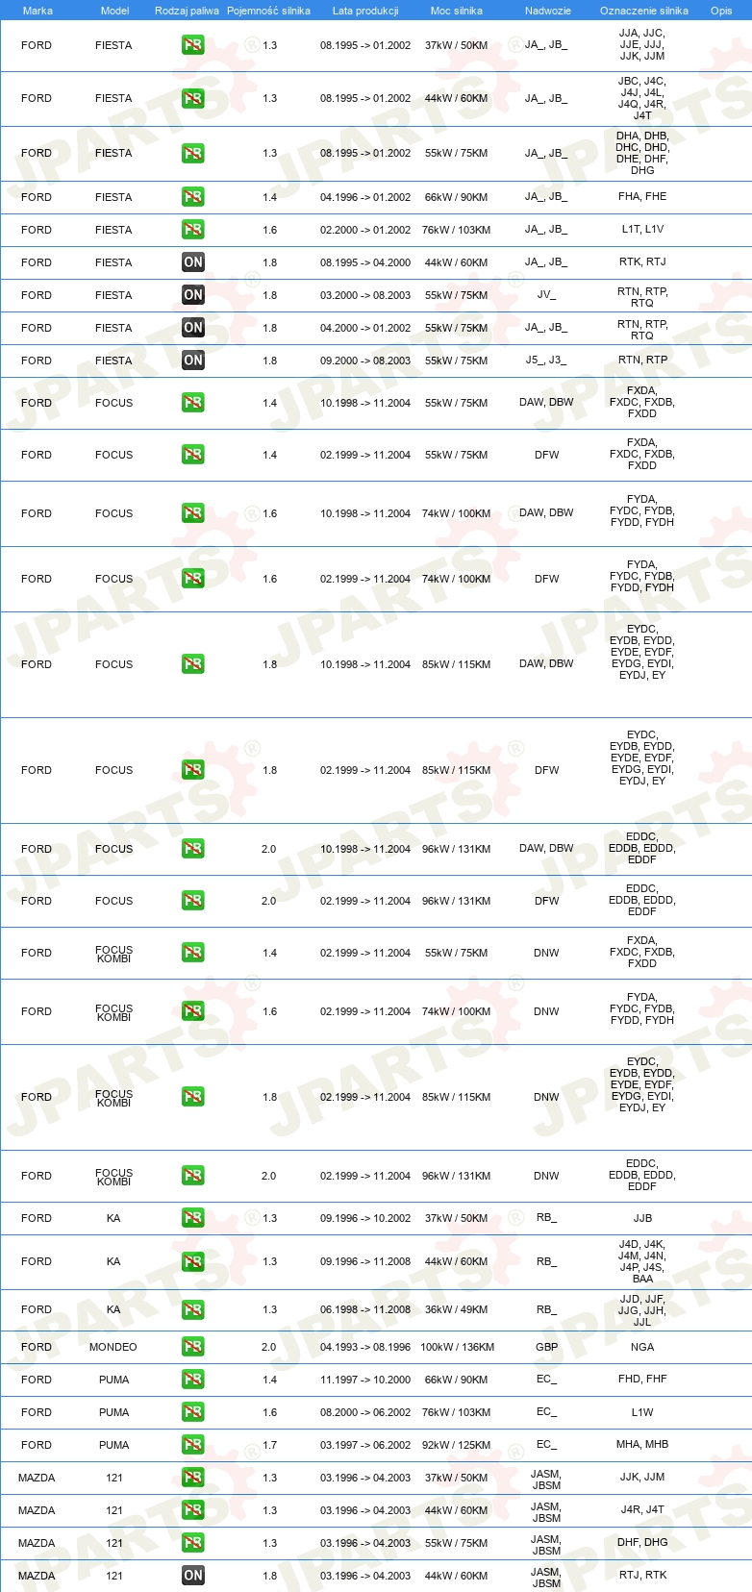Click the Marka column header
752x1592 pixels.
[x=38, y=11]
